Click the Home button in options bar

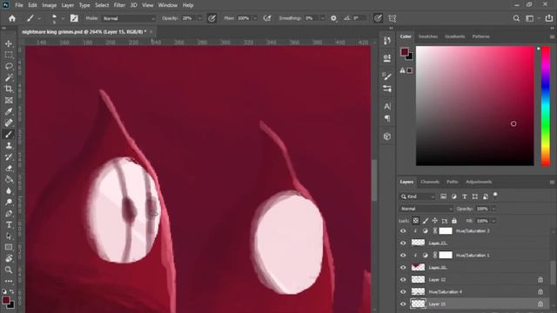pos(12,18)
